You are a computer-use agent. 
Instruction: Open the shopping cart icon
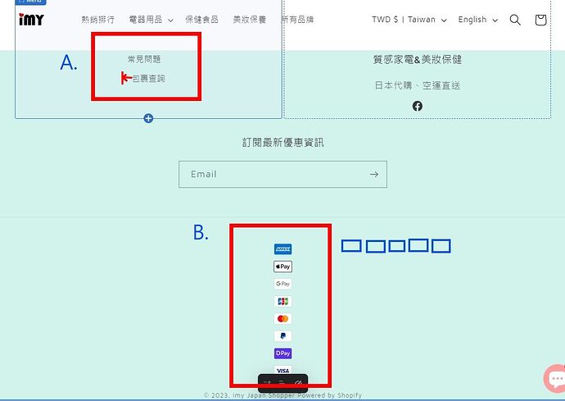pyautogui.click(x=540, y=20)
